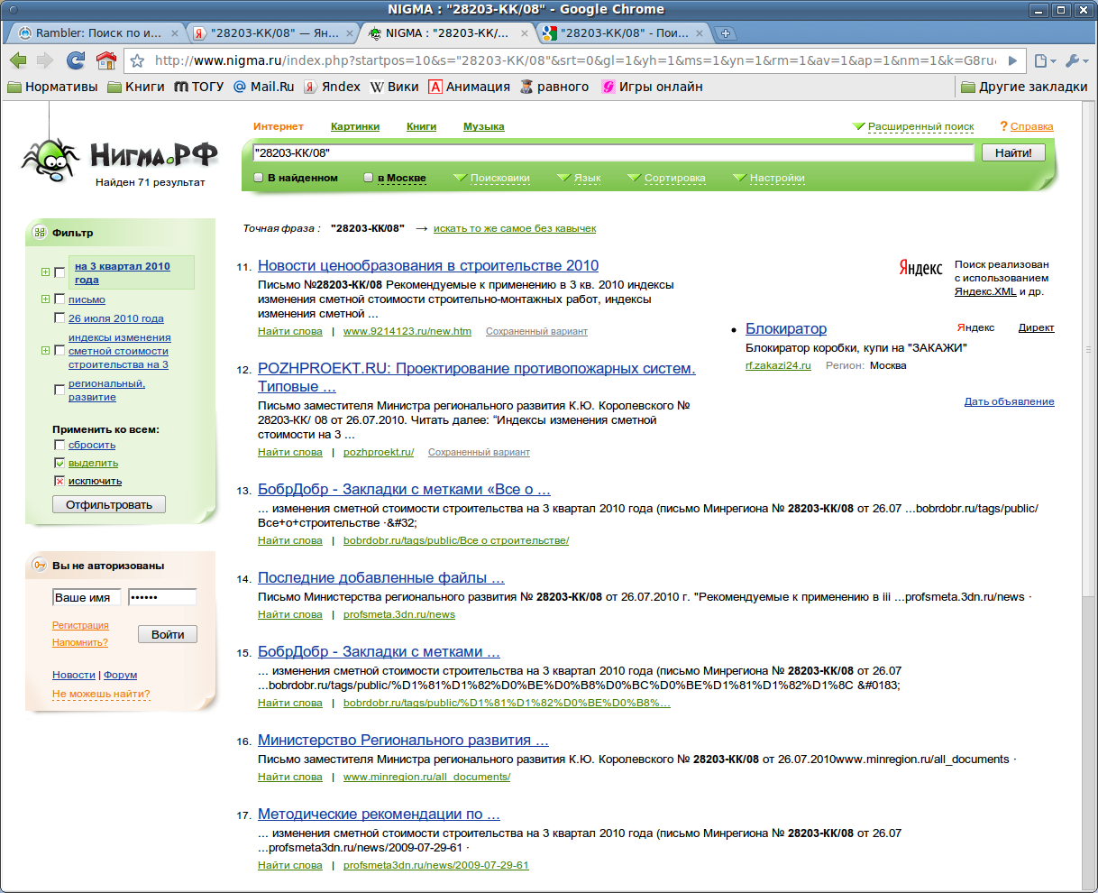
Task: Open the Игры онлайн bookmark
Action: [652, 87]
